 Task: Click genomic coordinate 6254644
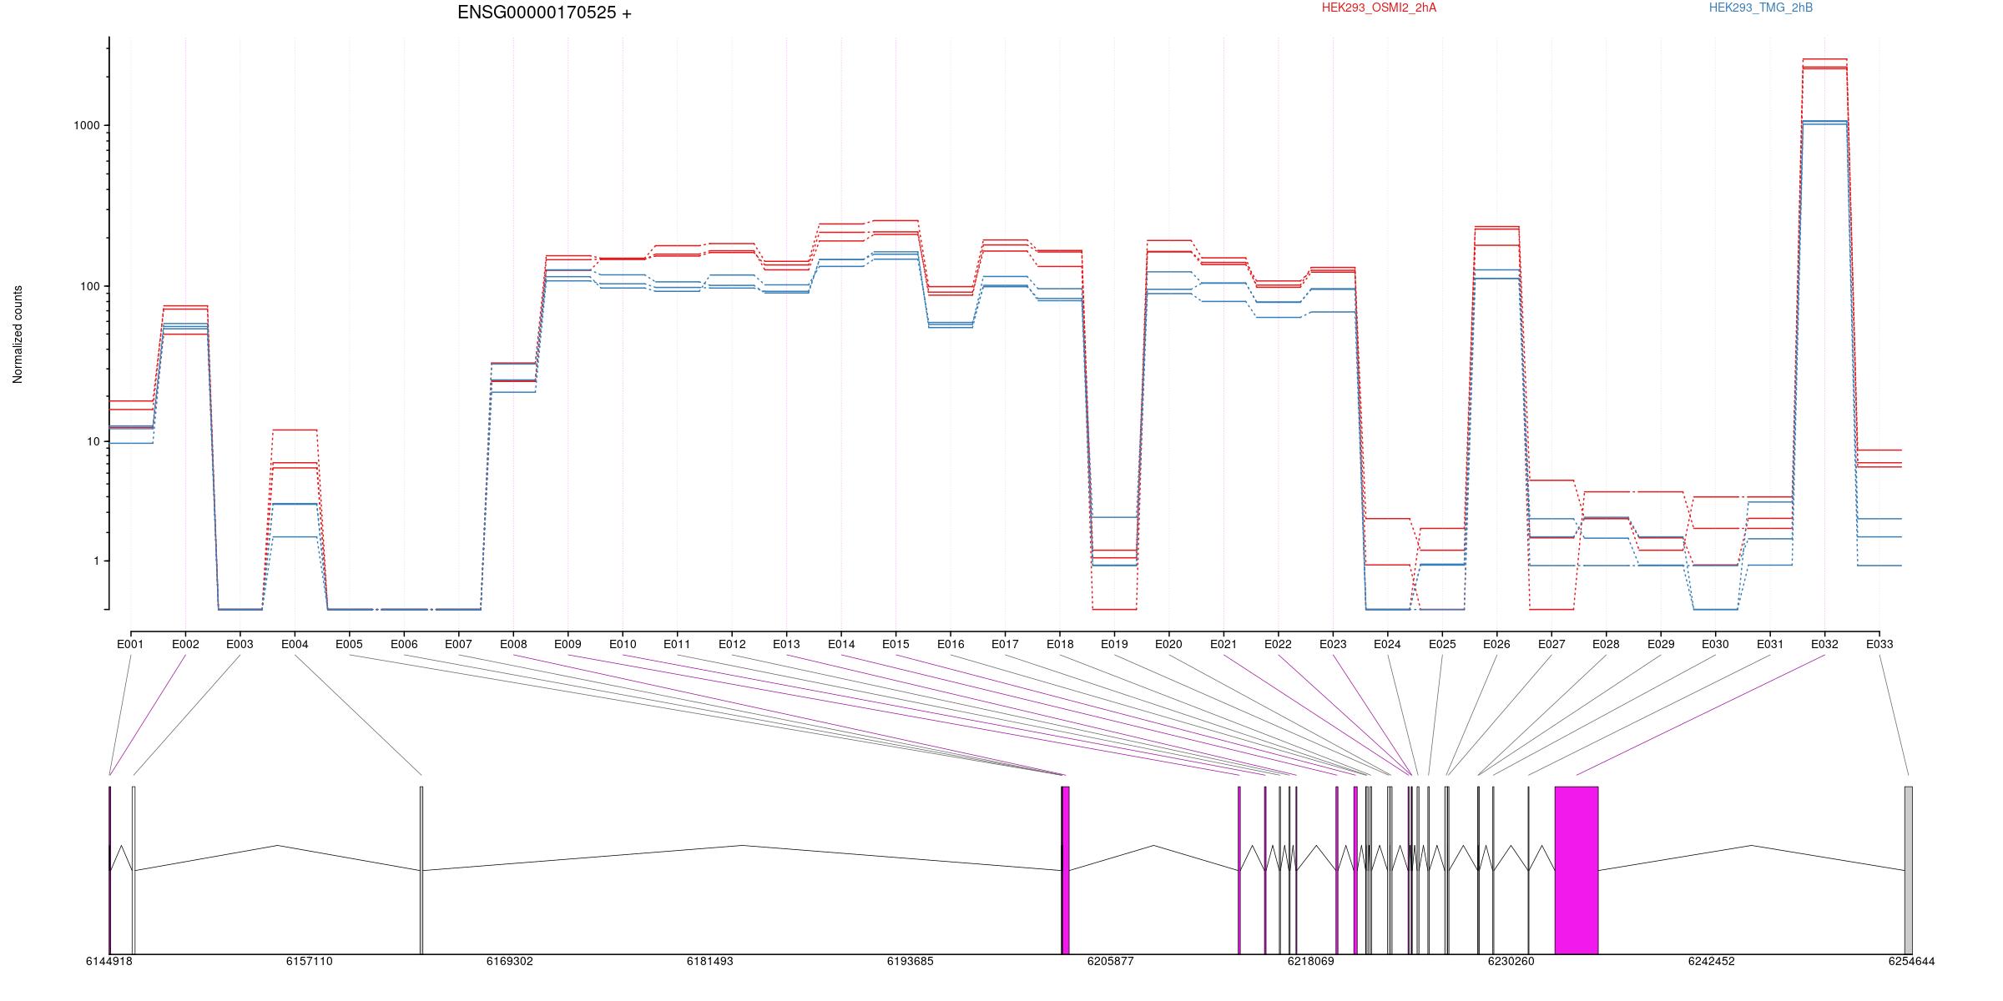pyautogui.click(x=1912, y=961)
